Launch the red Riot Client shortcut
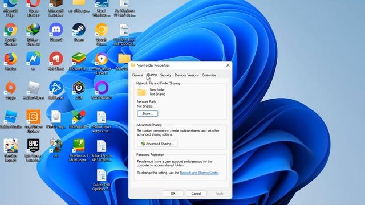Screen dimensions: 365x205 click(56, 59)
